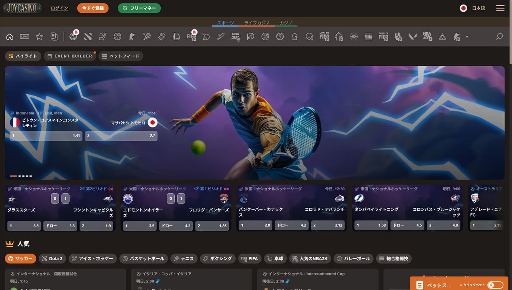Viewport: 512px width, 290px height.
Task: Click the 今すぐ登録 register button
Action: tap(93, 8)
